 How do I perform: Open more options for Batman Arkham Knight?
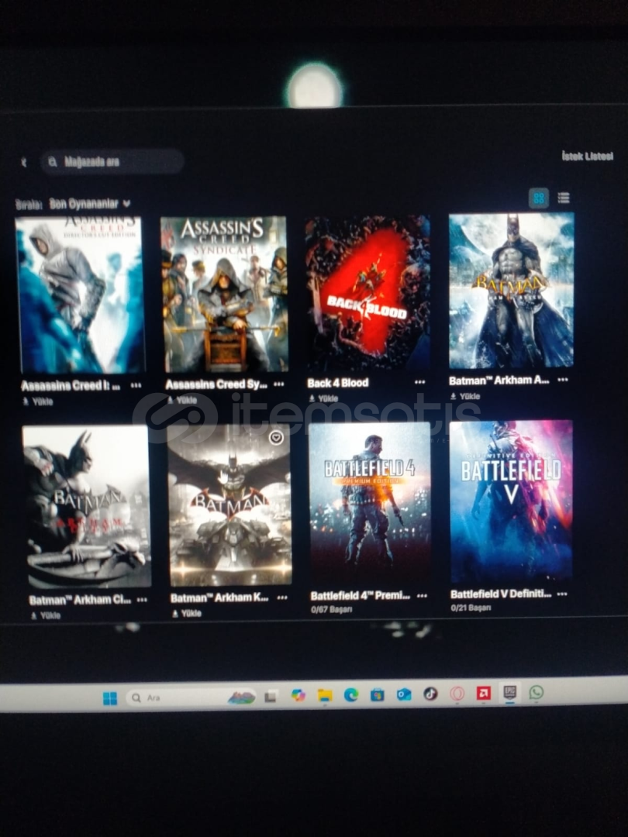pyautogui.click(x=282, y=598)
